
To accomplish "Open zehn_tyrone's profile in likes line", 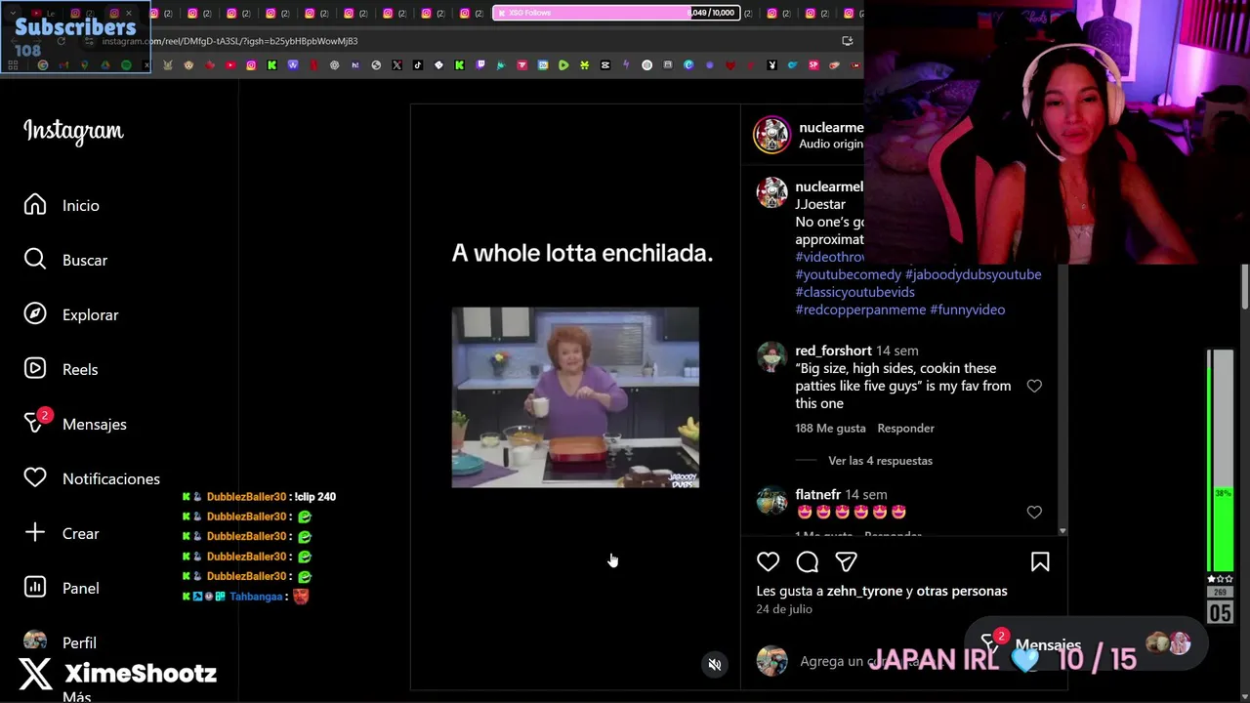I will pos(864,591).
